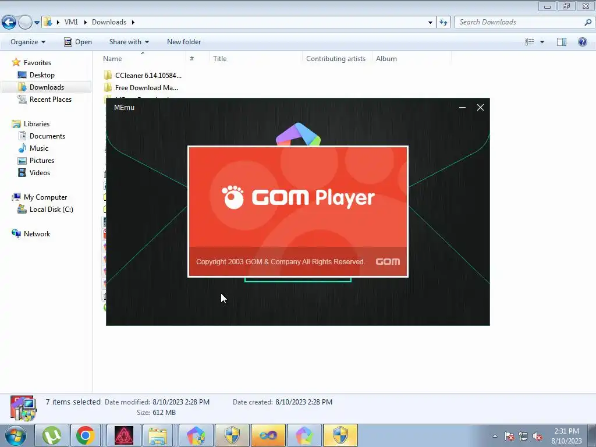The height and width of the screenshot is (447, 596).
Task: Open Windows Explorer taskbar icon
Action: tap(158, 435)
